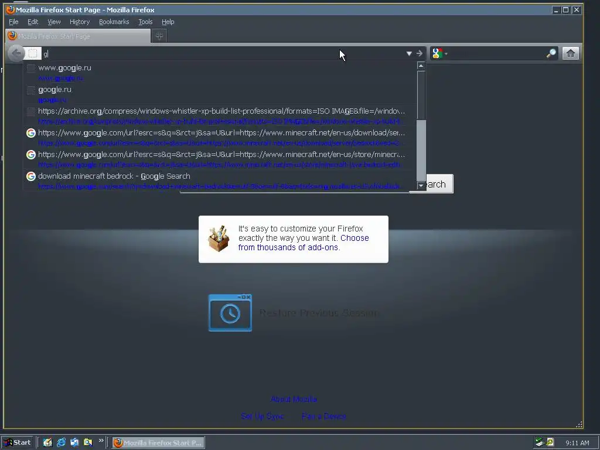
Task: Click Google favicon beside download minecraft bedrock
Action: 31,176
